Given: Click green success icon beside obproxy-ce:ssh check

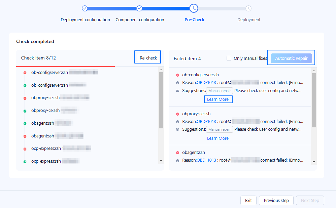Looking at the screenshot, I should click(25, 111).
